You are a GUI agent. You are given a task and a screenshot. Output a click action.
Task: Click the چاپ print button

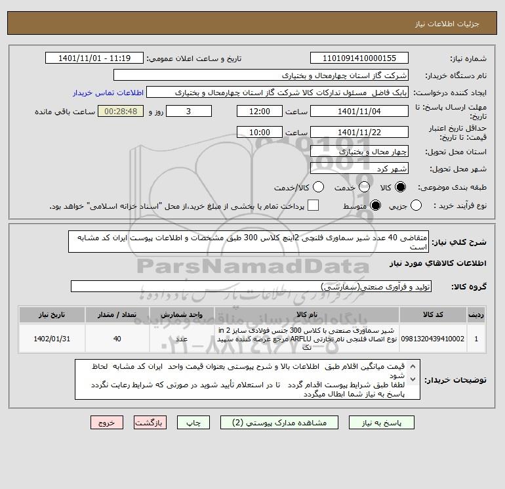[193, 423]
